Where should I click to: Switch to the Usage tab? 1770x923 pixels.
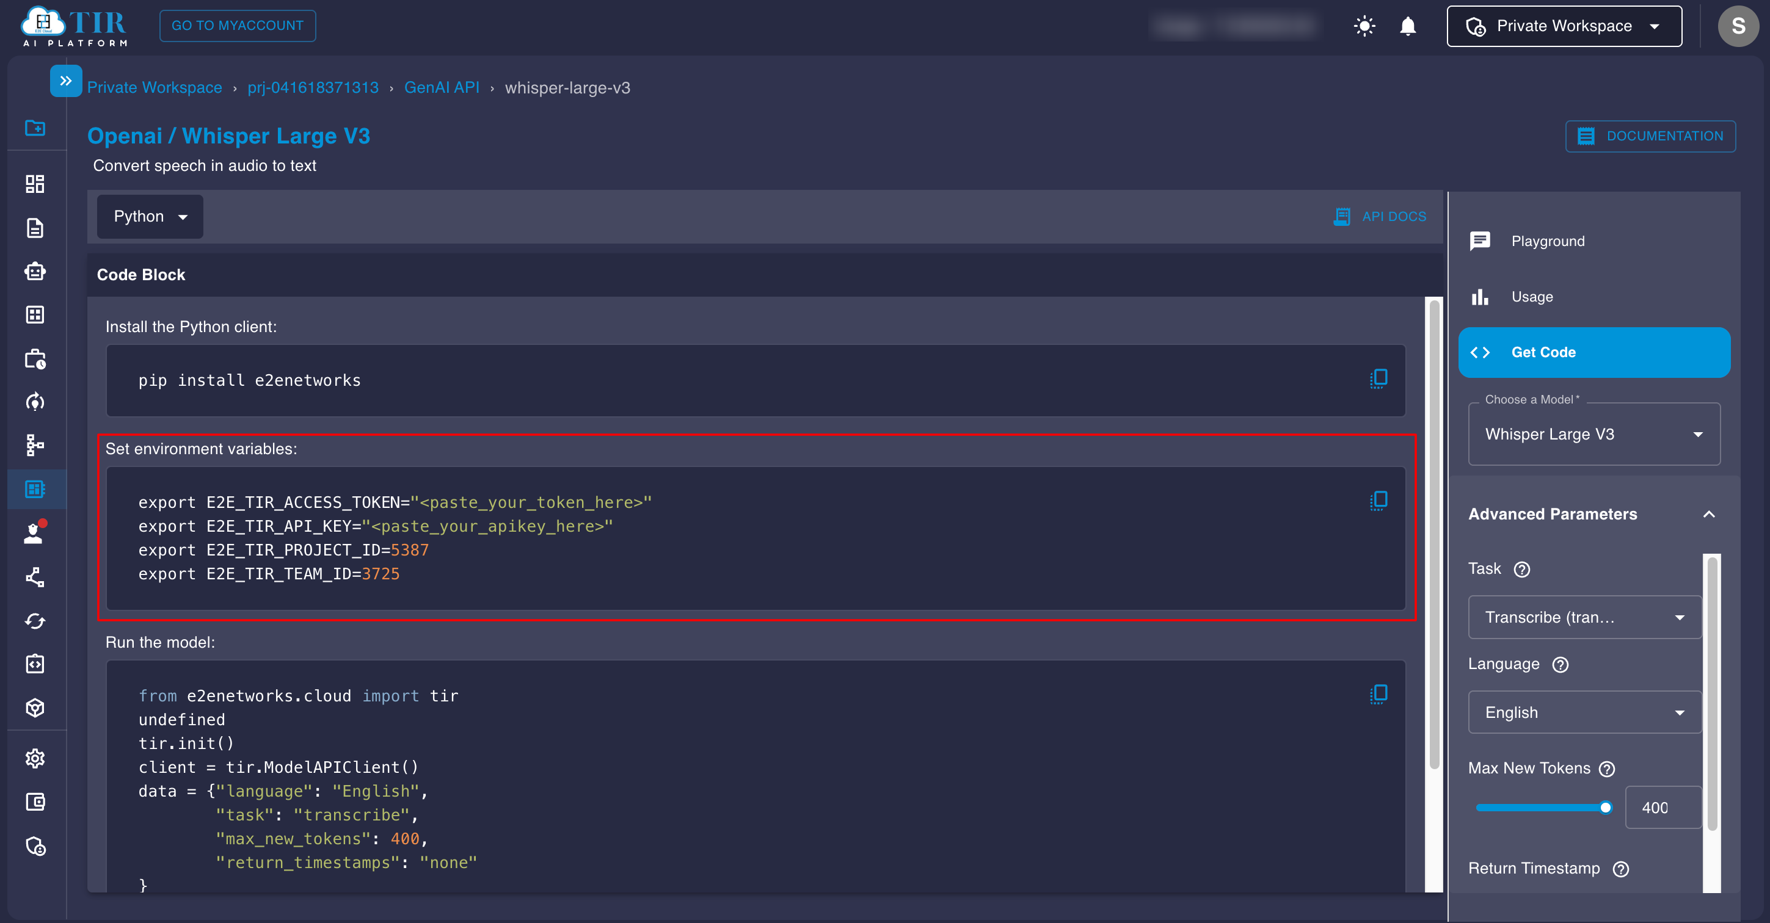pos(1594,297)
